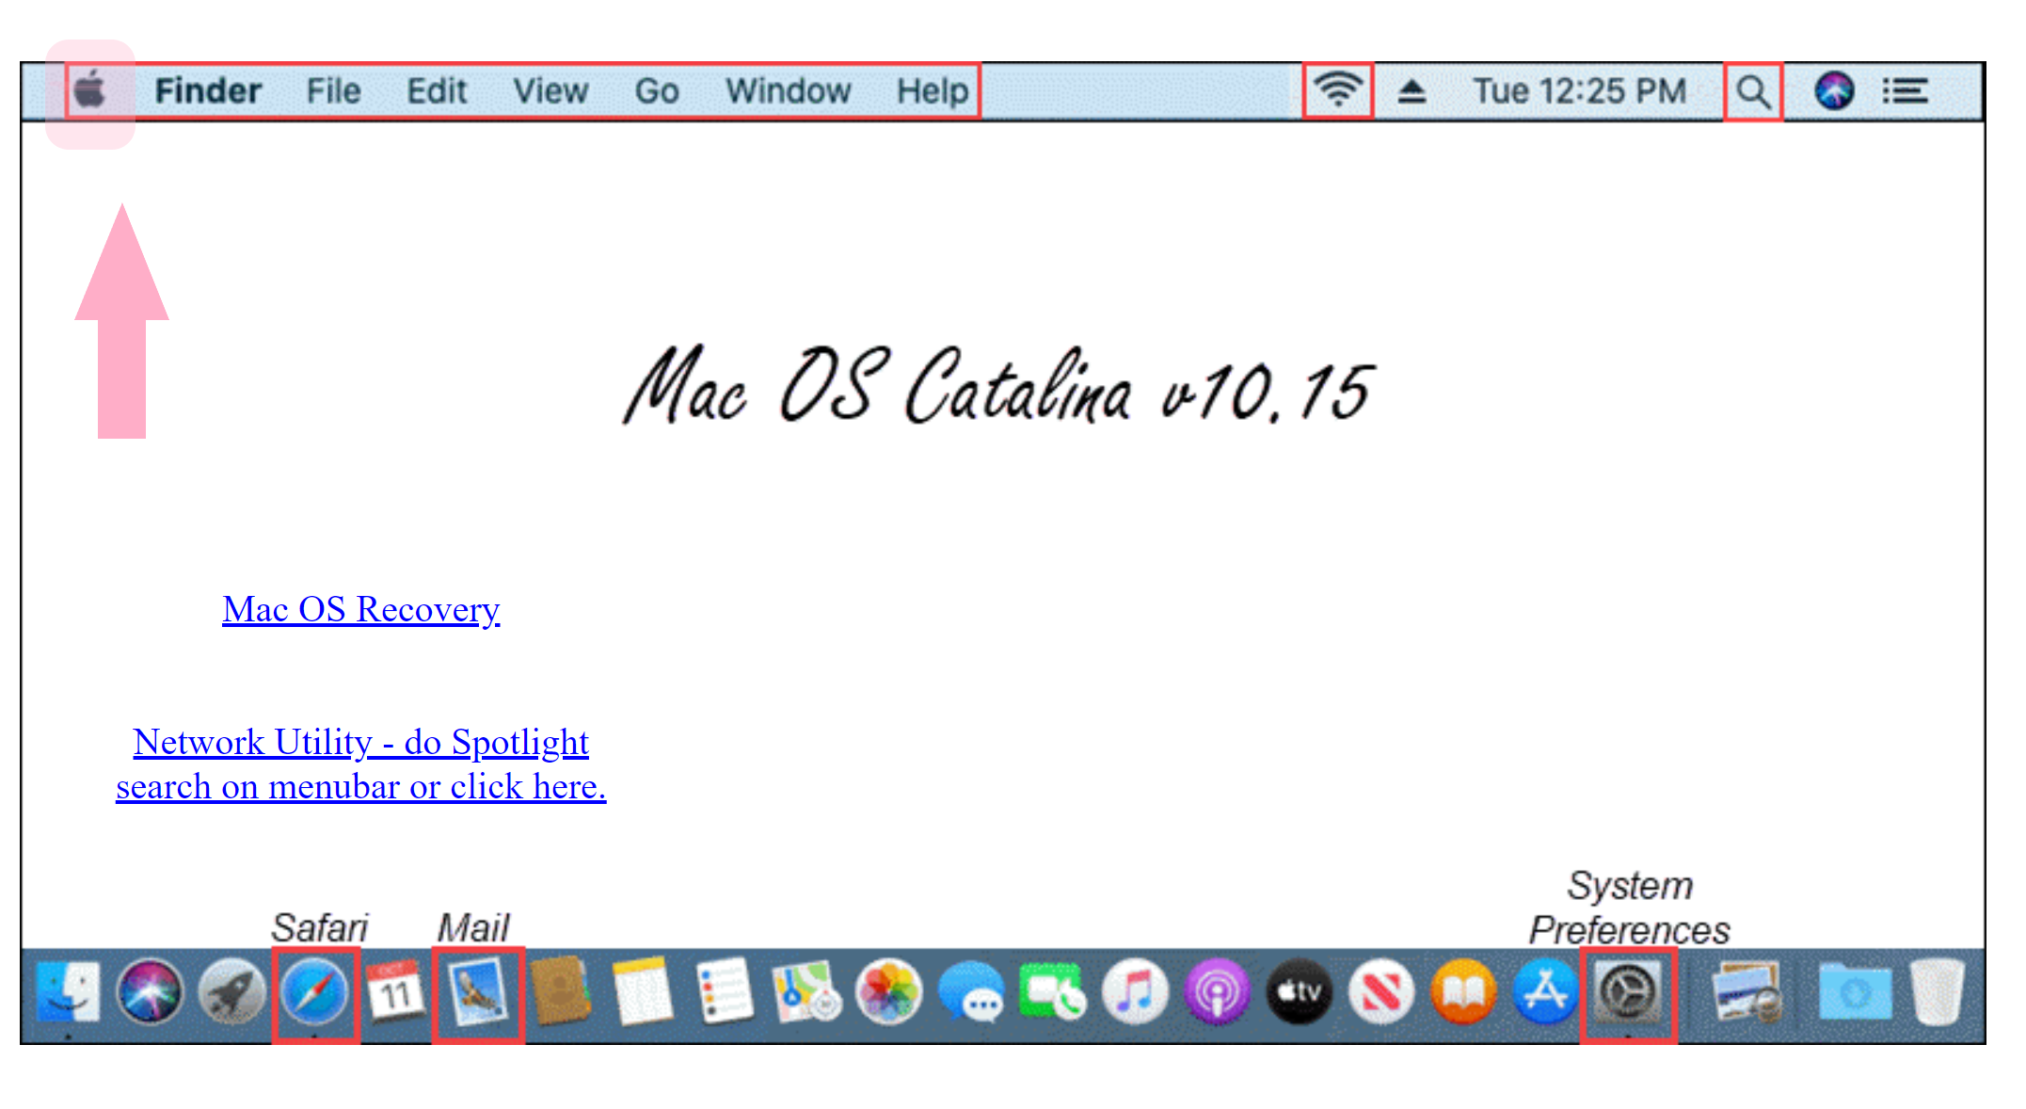Open Finder from the Dock
Viewport: 2026px width, 1109px height.
pos(68,992)
